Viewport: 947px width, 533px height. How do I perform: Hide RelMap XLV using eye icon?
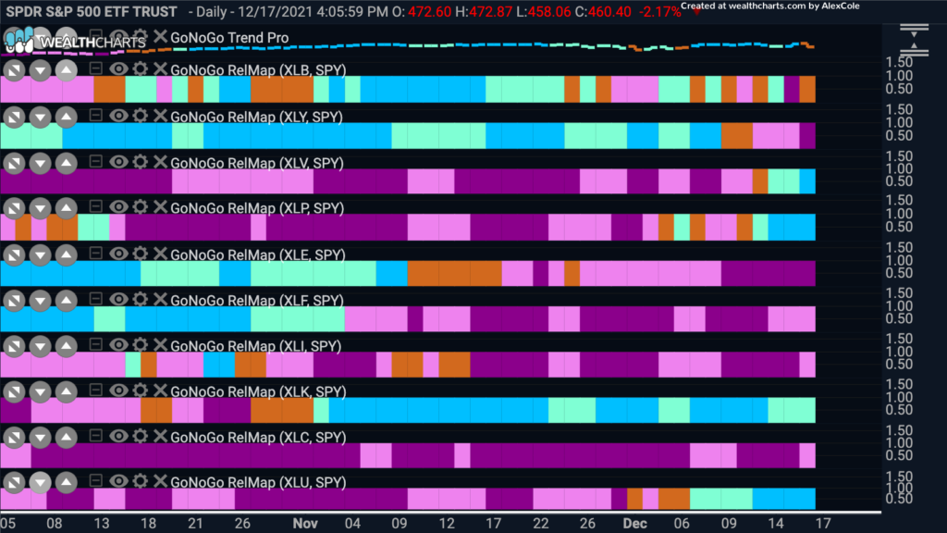[118, 161]
